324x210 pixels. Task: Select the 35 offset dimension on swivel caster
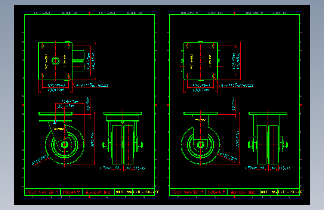(65, 106)
